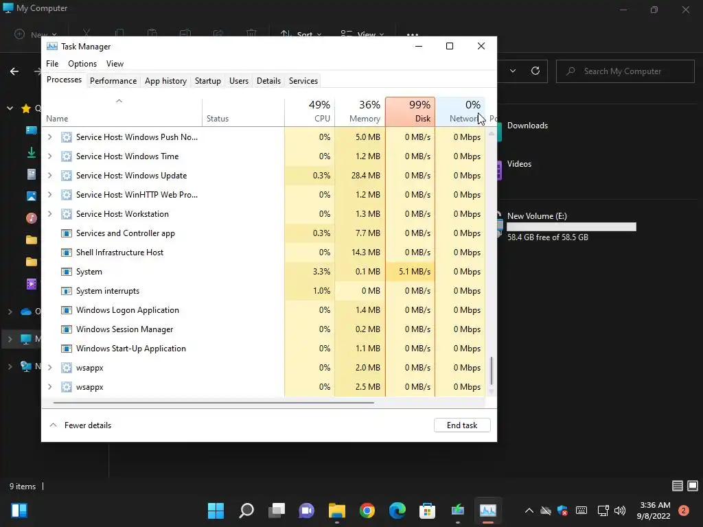Expand the wsappx row using 2.0 MB

[x=49, y=368]
